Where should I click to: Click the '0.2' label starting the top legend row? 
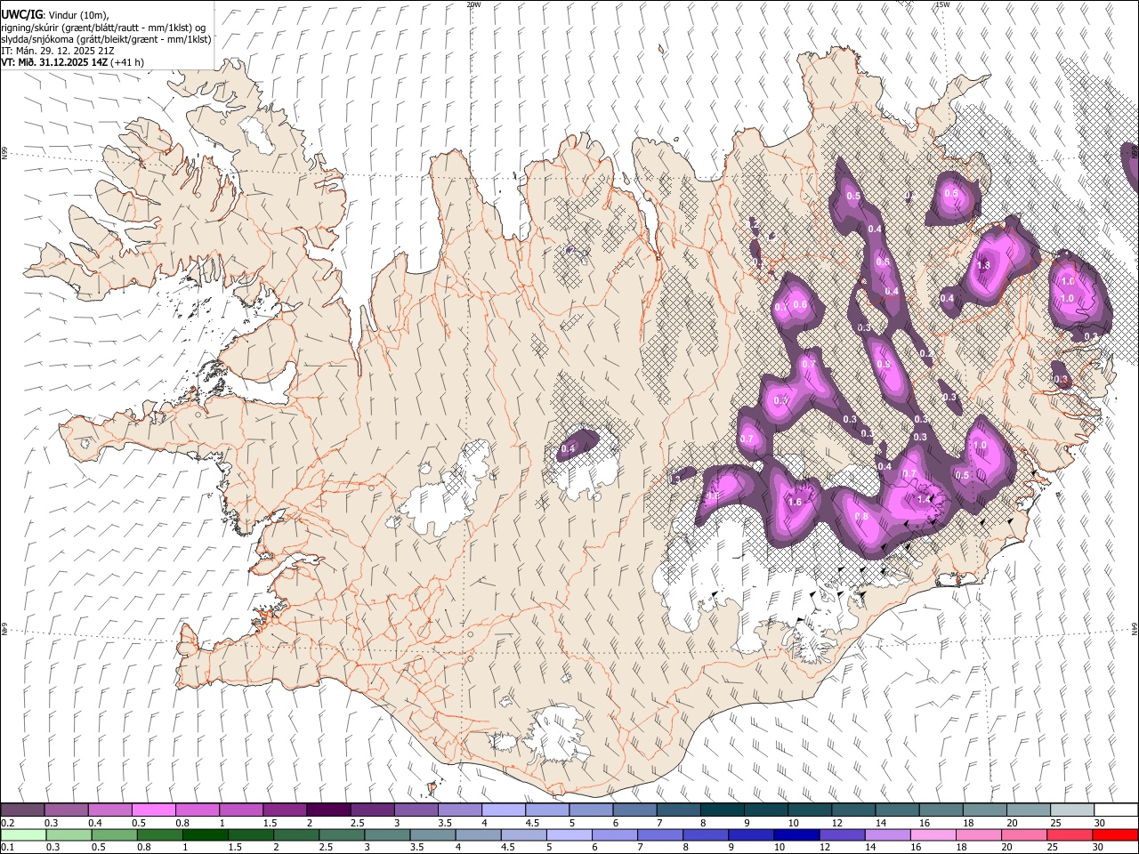pyautogui.click(x=6, y=823)
